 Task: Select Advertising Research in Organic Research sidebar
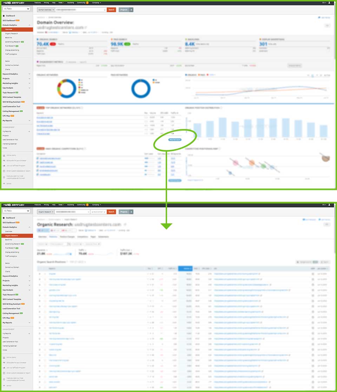14,244
